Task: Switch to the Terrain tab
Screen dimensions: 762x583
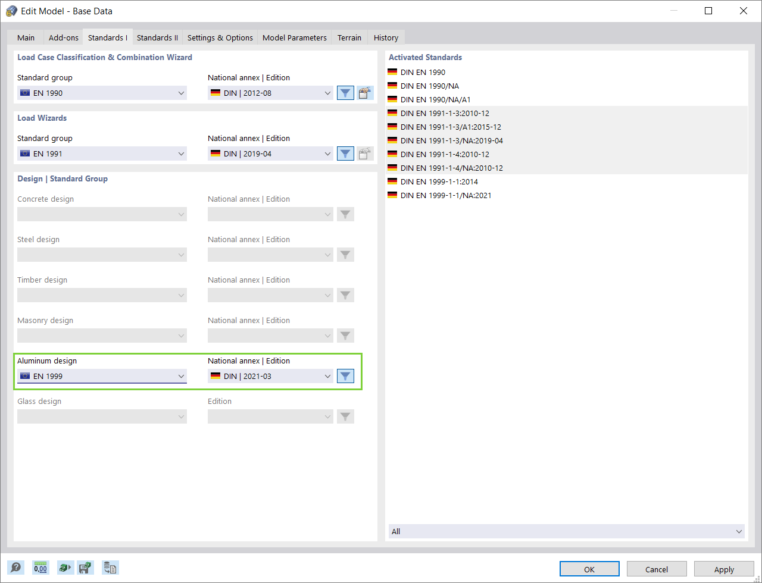Action: [x=349, y=37]
